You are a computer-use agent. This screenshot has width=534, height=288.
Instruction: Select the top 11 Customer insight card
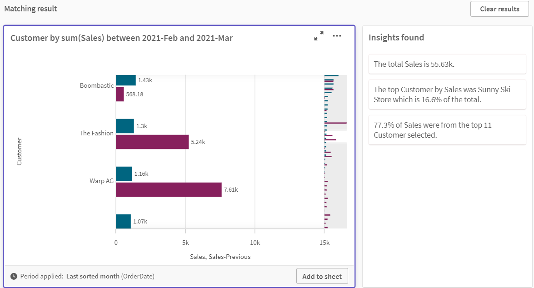tap(447, 130)
